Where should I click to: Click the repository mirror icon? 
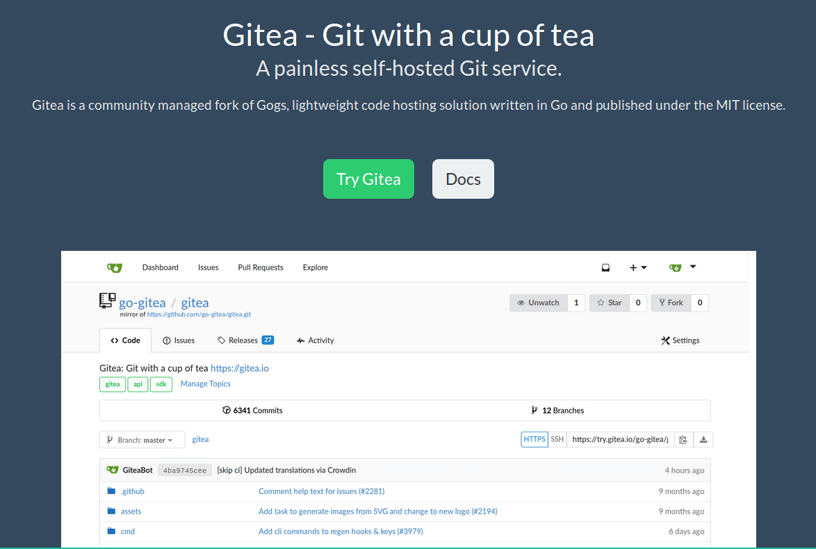108,301
